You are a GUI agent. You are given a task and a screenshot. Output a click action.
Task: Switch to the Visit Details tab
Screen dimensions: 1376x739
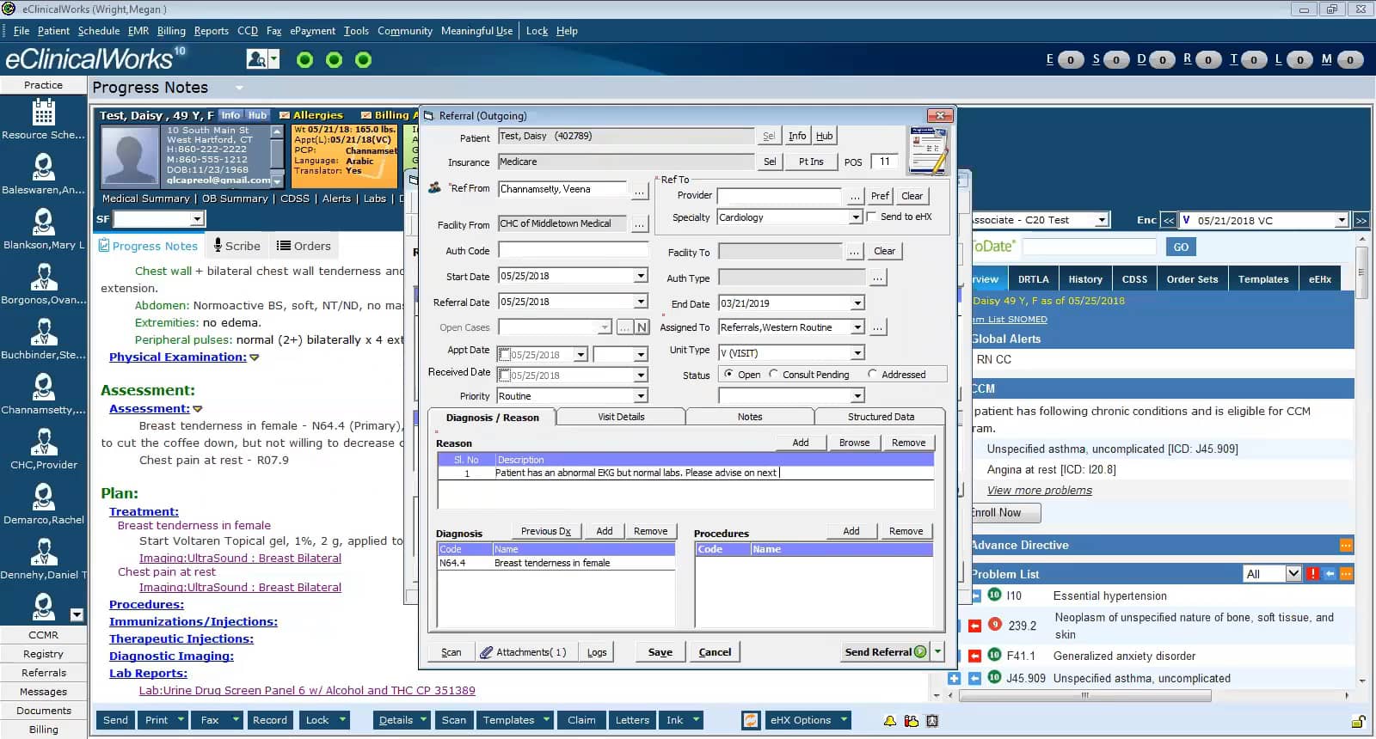pos(621,417)
